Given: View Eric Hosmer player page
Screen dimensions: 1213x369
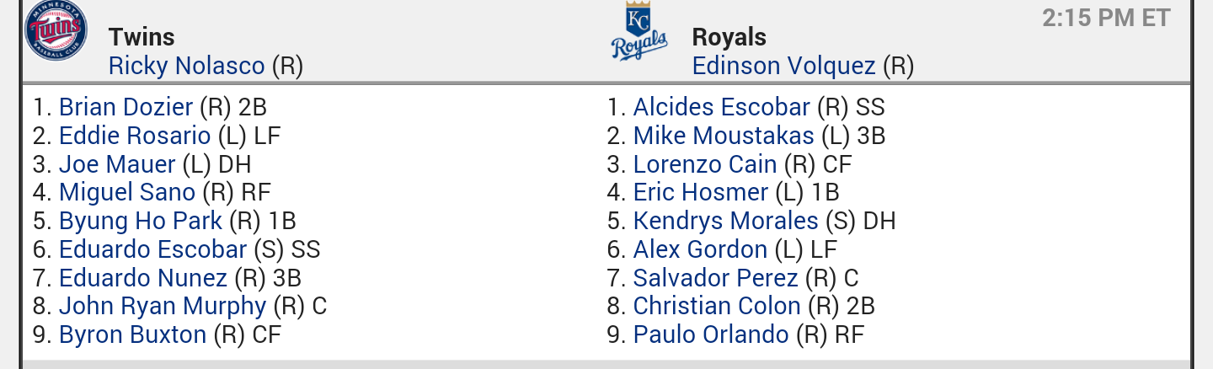Looking at the screenshot, I should 701,192.
